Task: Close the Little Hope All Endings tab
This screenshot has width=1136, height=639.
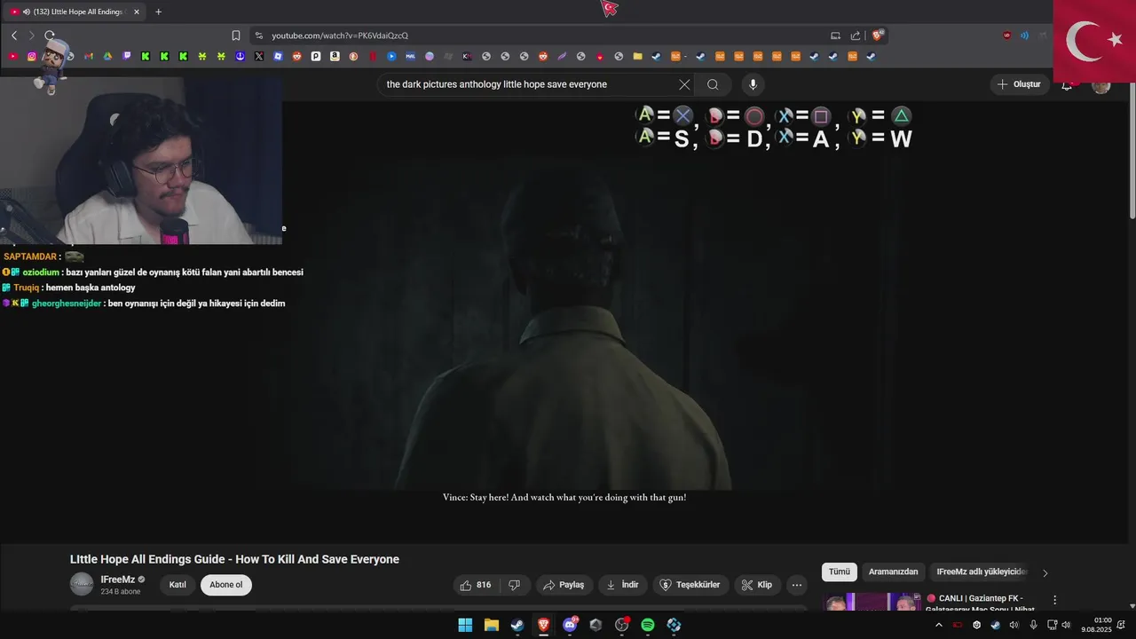Action: (x=137, y=12)
